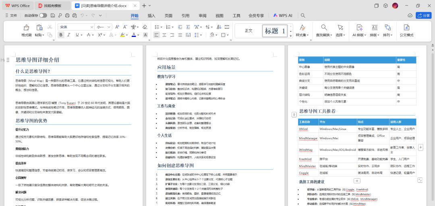435x206 pixels.
Task: Open the File (文件) menu
Action: pyautogui.click(x=11, y=16)
